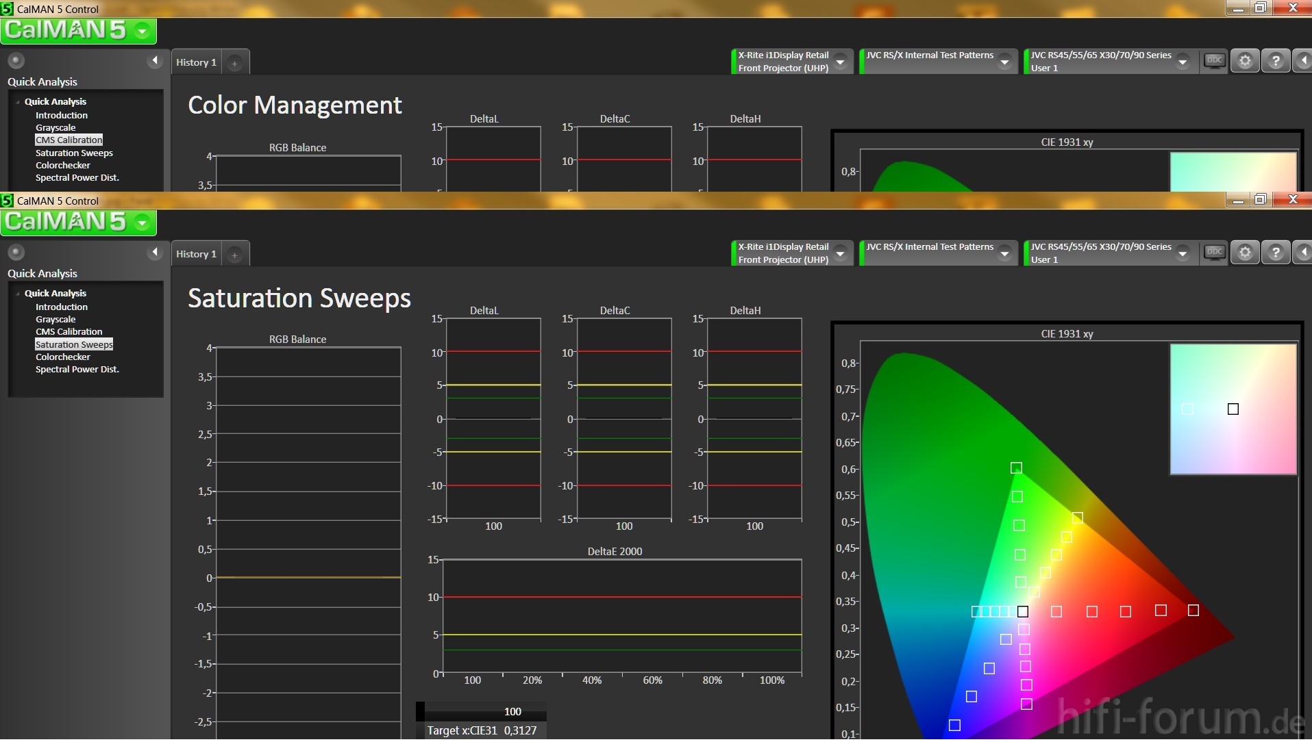
Task: Click help question mark in Color Management window
Action: pyautogui.click(x=1275, y=61)
